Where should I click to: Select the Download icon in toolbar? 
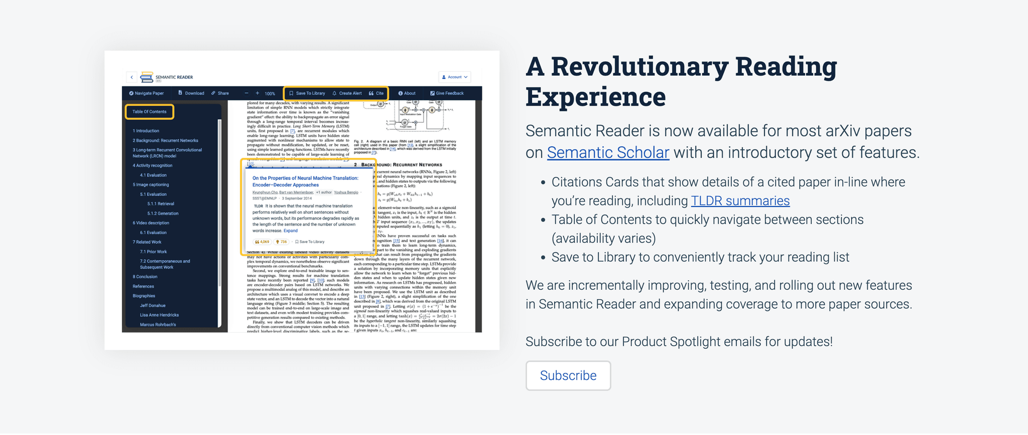pyautogui.click(x=180, y=93)
